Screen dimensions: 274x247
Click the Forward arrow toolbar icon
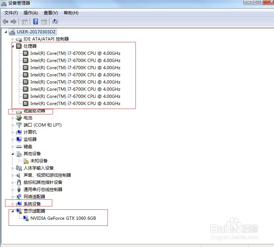coord(14,22)
